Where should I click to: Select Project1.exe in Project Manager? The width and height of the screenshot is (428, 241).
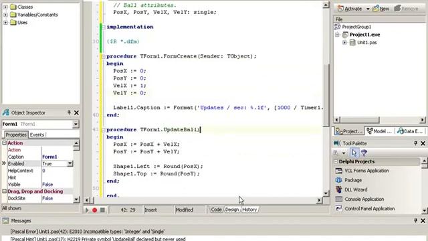pyautogui.click(x=364, y=35)
